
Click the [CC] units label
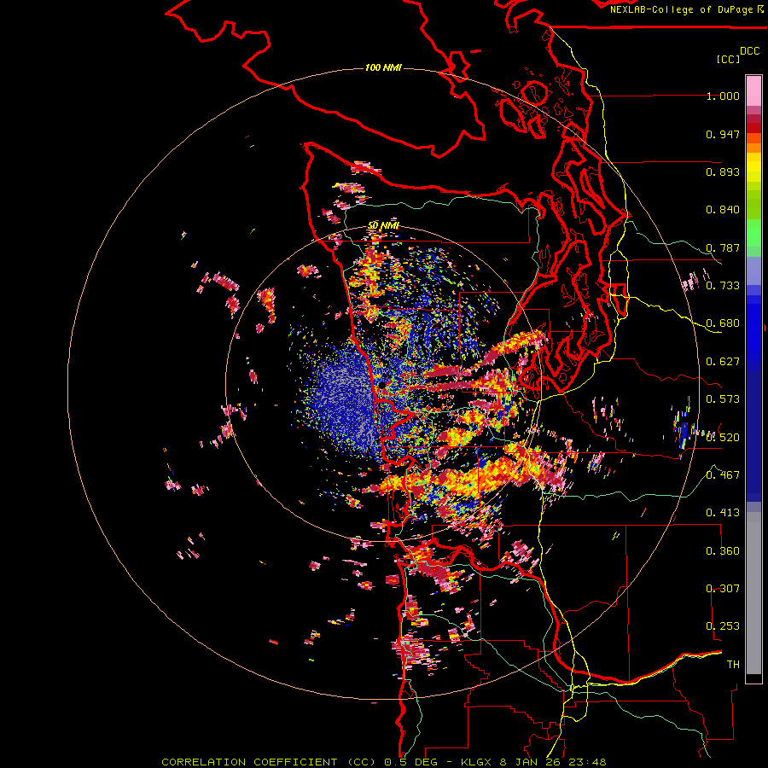click(728, 59)
